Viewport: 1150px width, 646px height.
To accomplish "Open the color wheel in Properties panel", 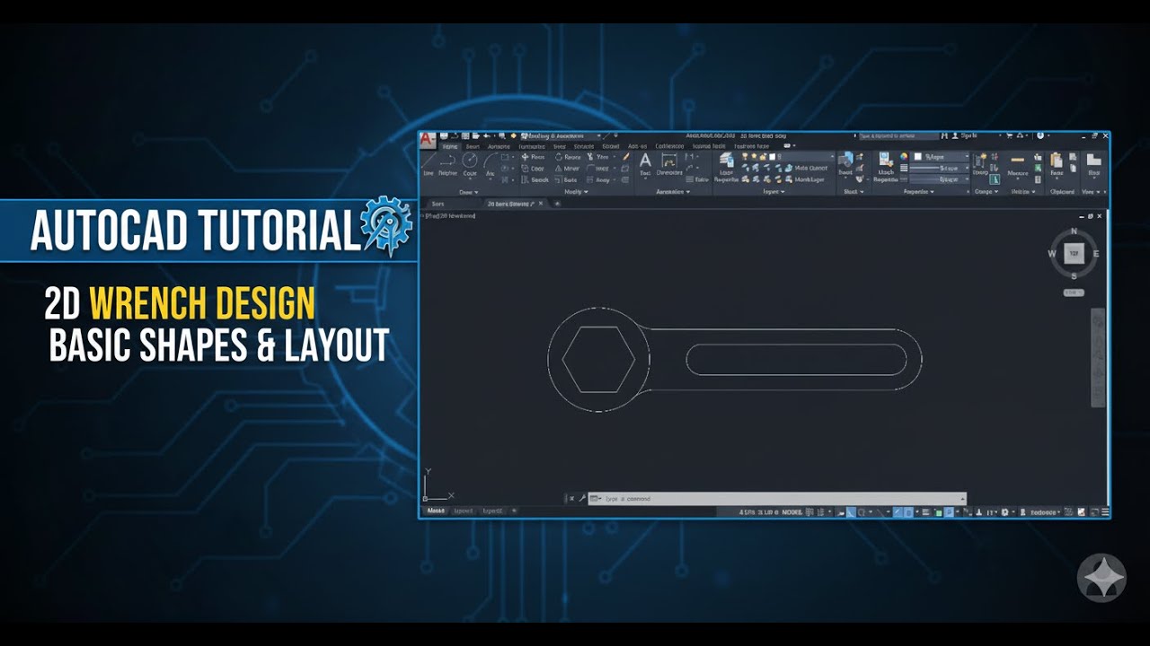I will (904, 156).
